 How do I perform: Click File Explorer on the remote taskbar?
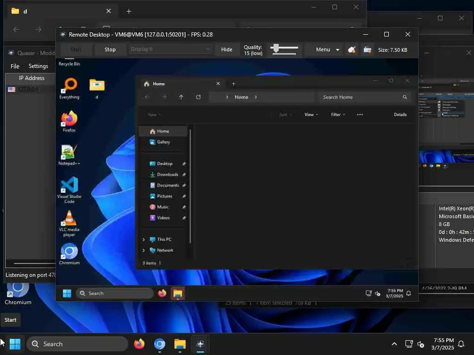click(x=178, y=294)
